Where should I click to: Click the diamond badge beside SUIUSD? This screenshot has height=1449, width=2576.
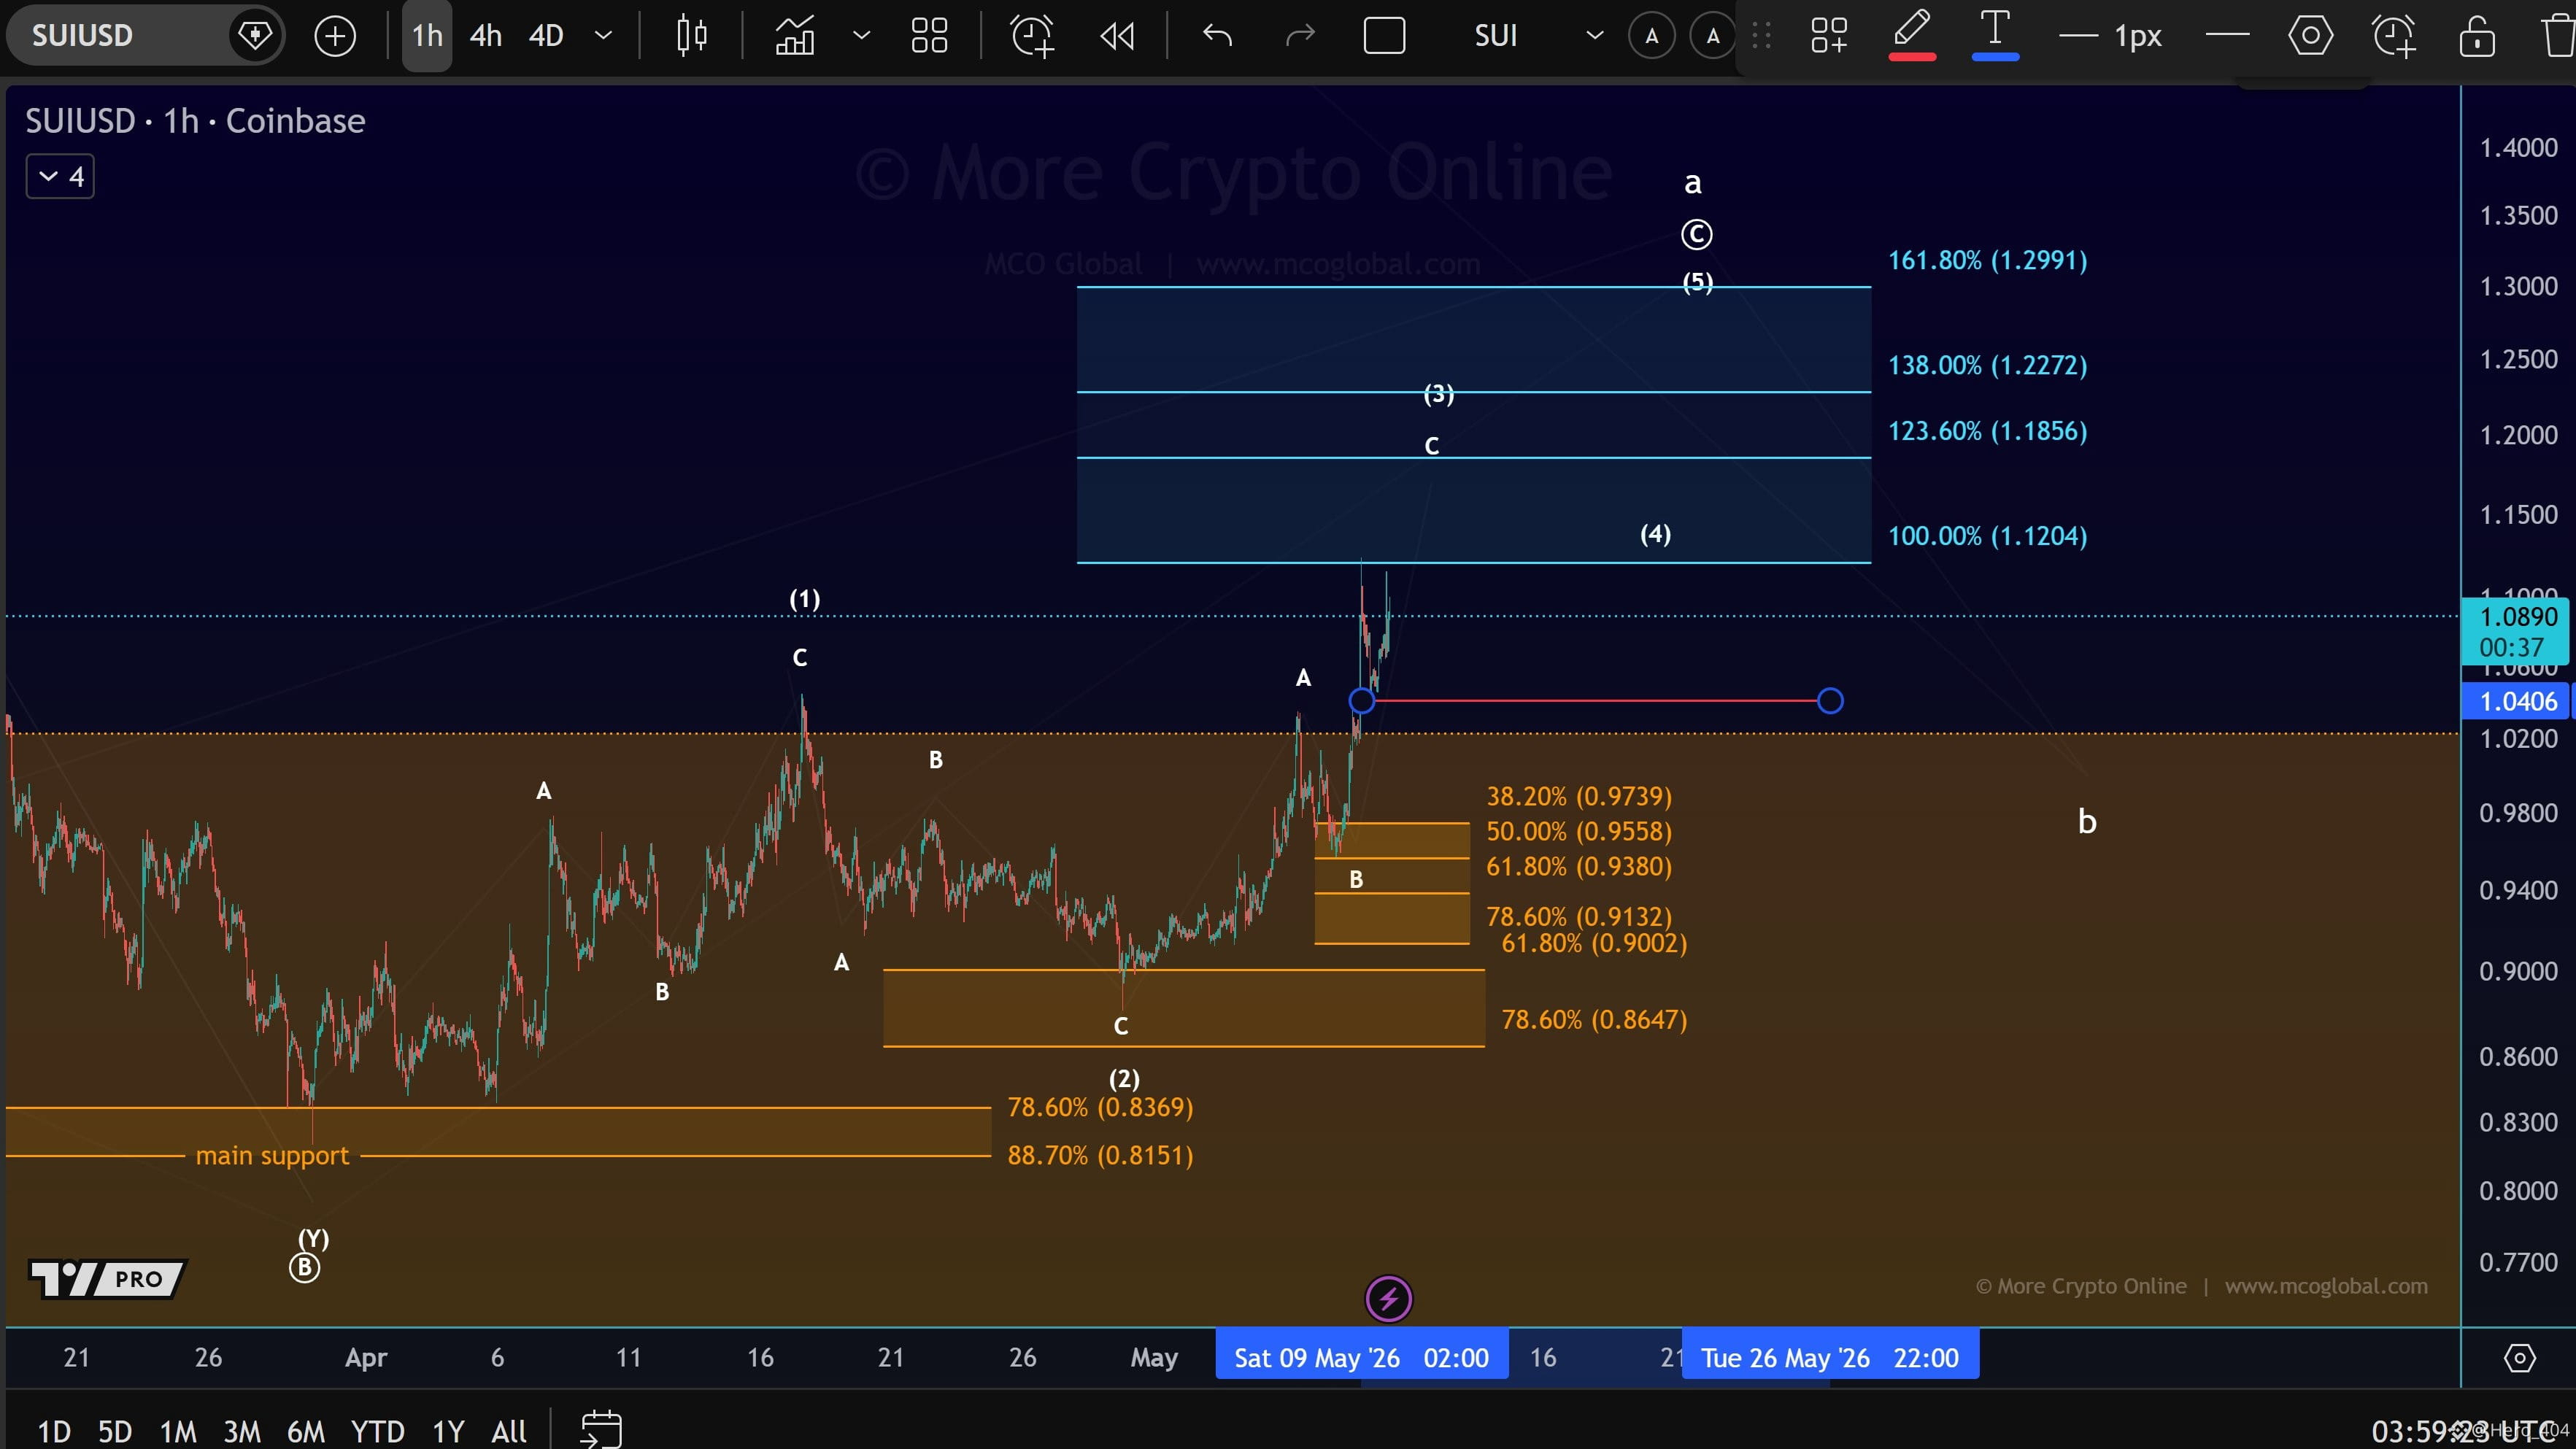(255, 36)
